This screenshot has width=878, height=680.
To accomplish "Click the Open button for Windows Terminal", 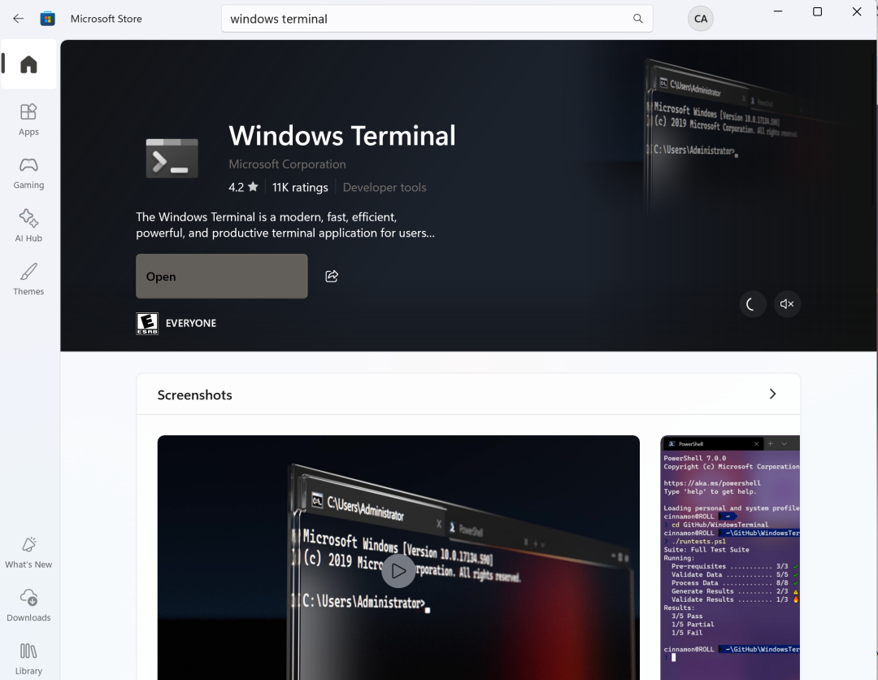I will click(x=221, y=277).
